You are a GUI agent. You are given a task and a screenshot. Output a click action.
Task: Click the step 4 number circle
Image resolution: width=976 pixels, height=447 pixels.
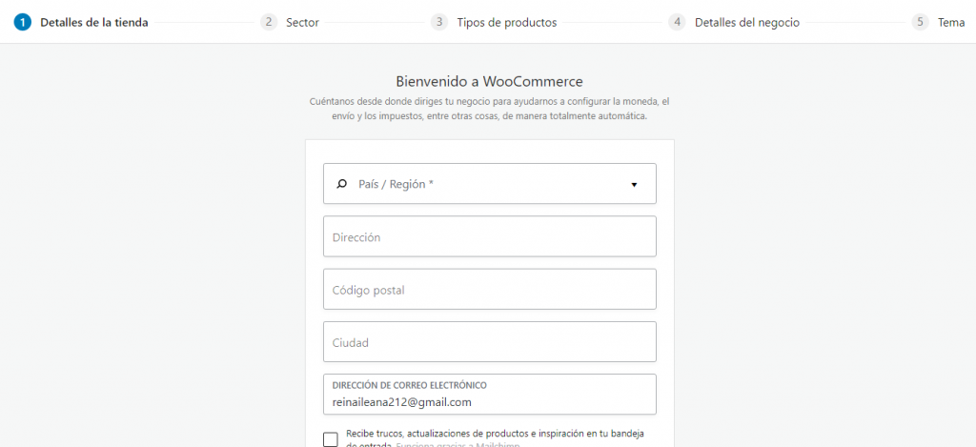point(677,22)
